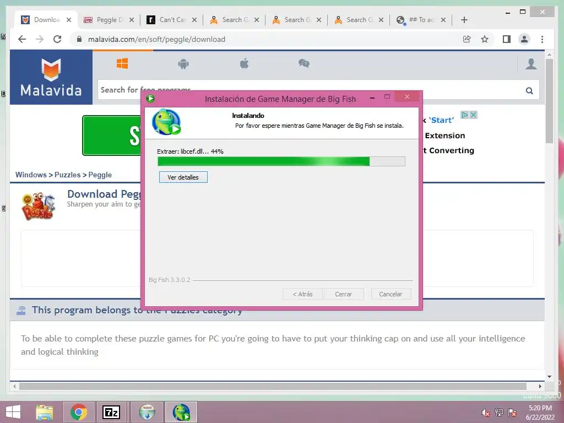Share this page icon in address bar
The width and height of the screenshot is (564, 423).
pyautogui.click(x=467, y=39)
